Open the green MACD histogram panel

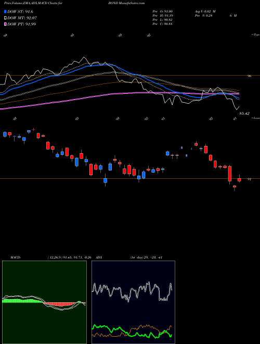coord(44,302)
